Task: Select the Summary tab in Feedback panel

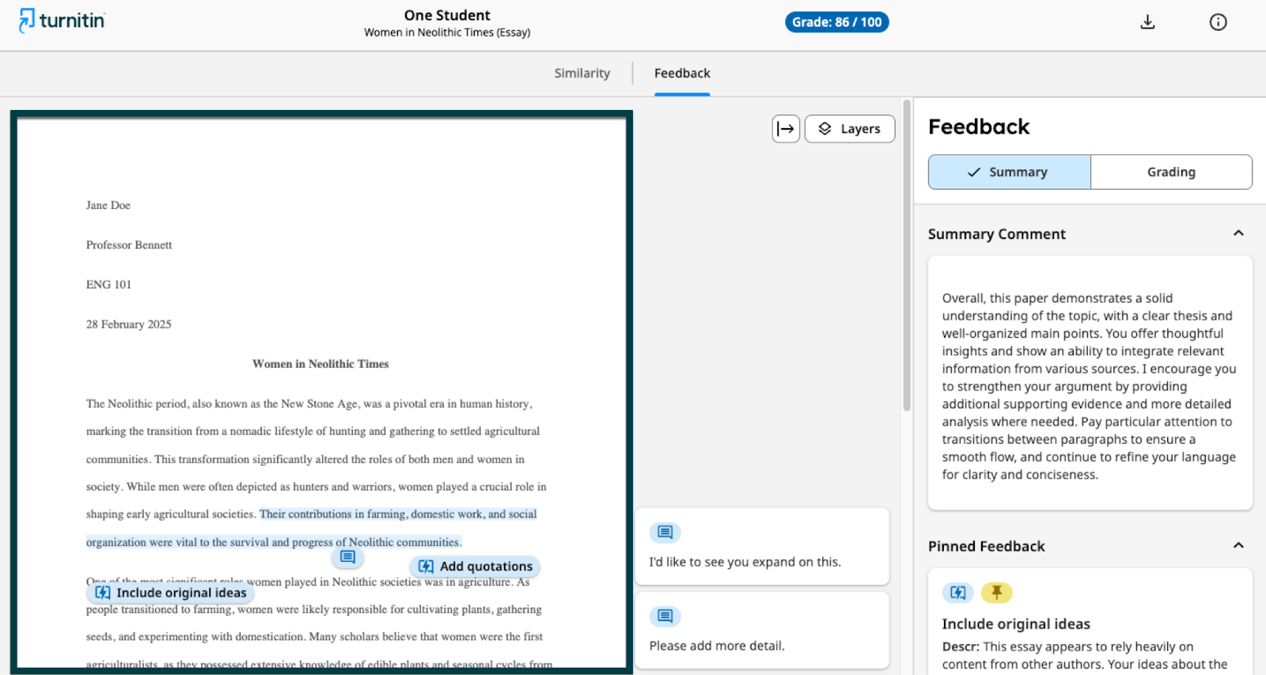Action: (x=1010, y=172)
